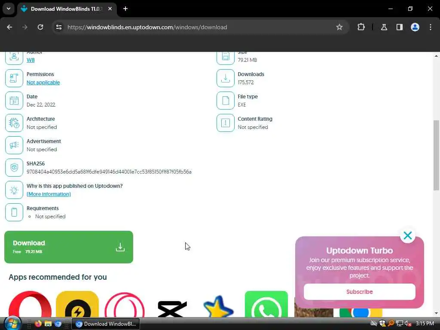This screenshot has height=330, width=440.
Task: Open the yellow lightning bolt app thumbnail
Action: tap(77, 304)
